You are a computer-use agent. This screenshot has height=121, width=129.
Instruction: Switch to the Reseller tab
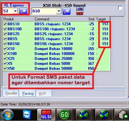coord(11,93)
